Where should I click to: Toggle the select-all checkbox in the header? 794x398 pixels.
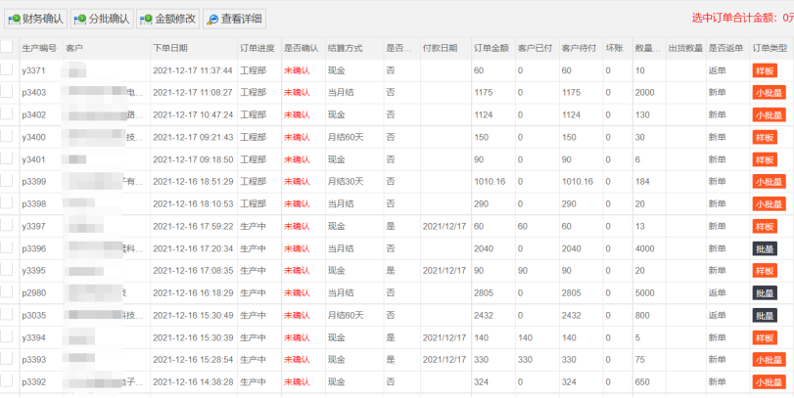pyautogui.click(x=8, y=47)
